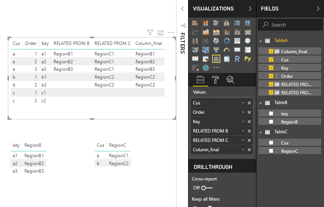Image resolution: width=324 pixels, height=207 pixels.
Task: Collapse the Fields pane chevron
Action: click(x=318, y=9)
